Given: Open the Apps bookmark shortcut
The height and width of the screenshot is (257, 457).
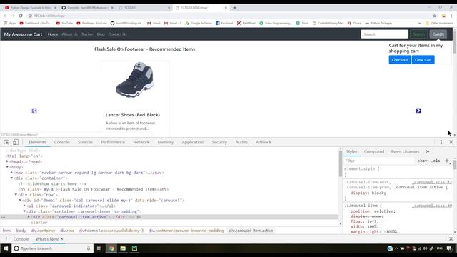Looking at the screenshot, I should (x=9, y=23).
